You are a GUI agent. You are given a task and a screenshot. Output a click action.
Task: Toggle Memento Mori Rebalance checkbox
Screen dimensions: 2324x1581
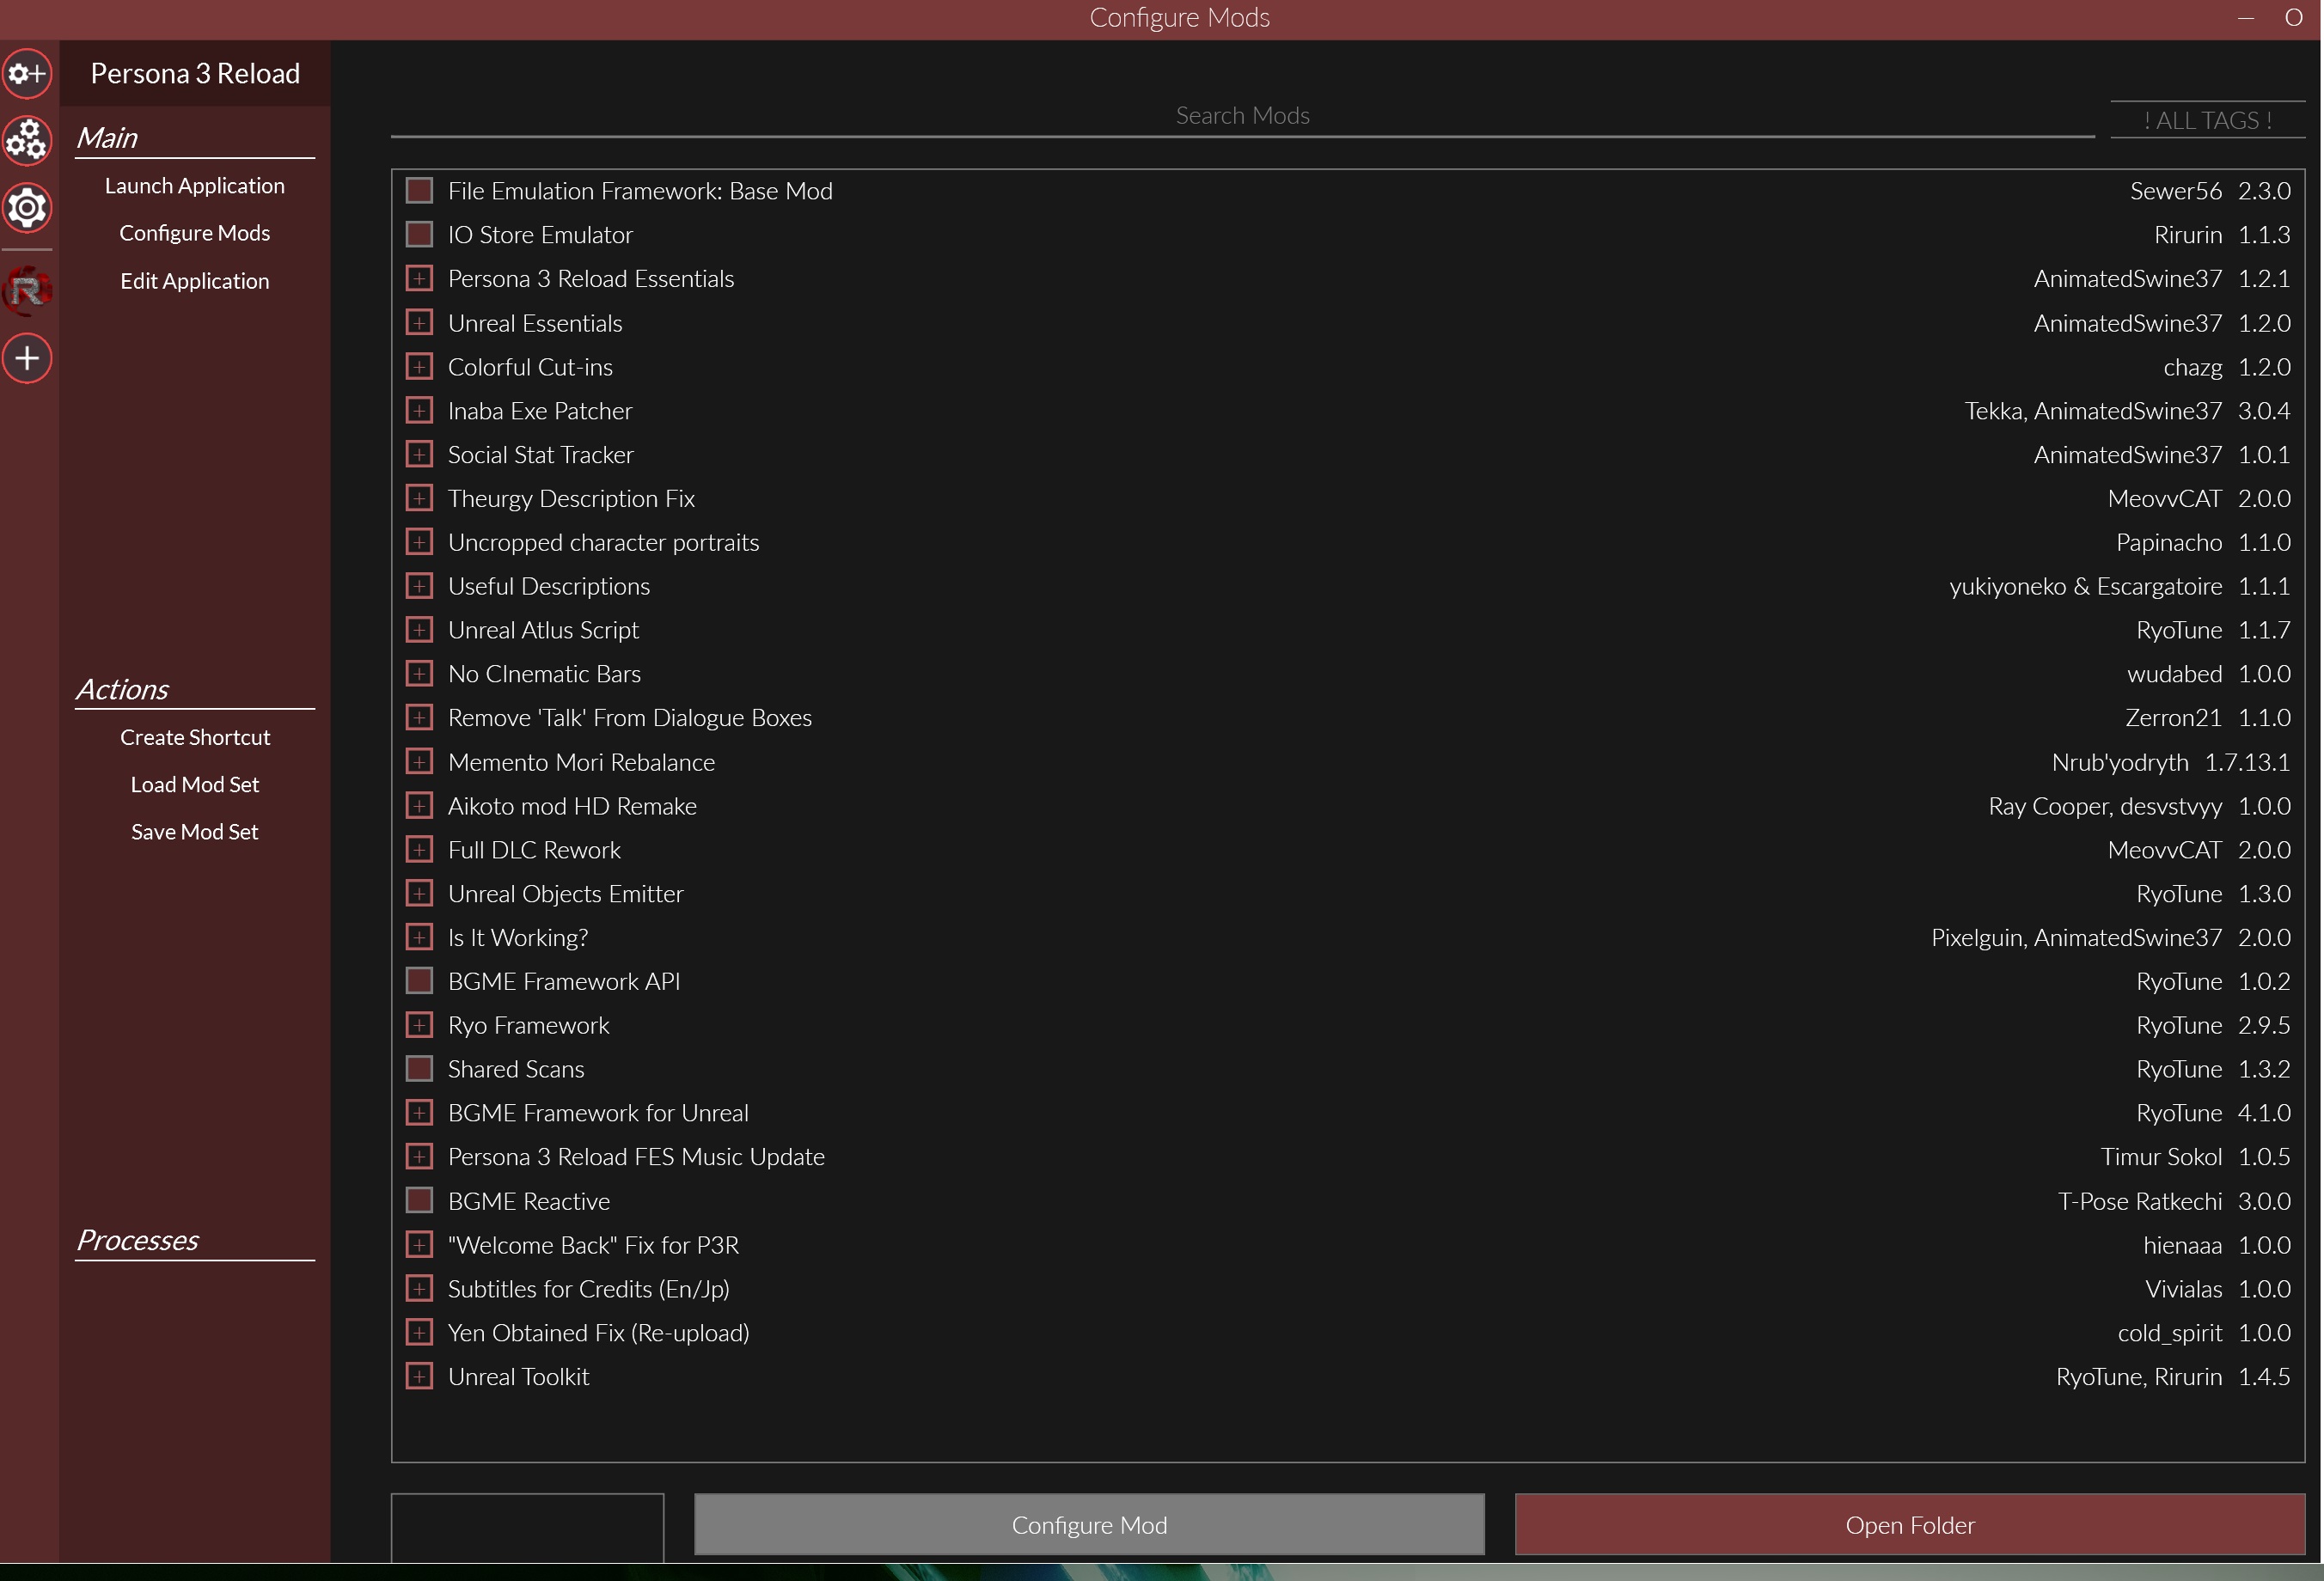(x=419, y=761)
